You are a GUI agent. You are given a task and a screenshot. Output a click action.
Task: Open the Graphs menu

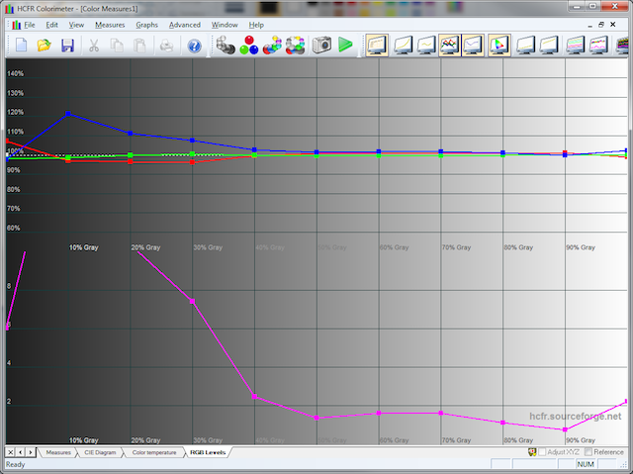[x=147, y=25]
